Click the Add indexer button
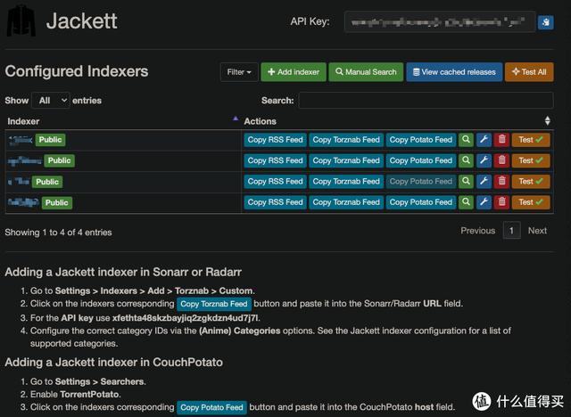 [292, 72]
